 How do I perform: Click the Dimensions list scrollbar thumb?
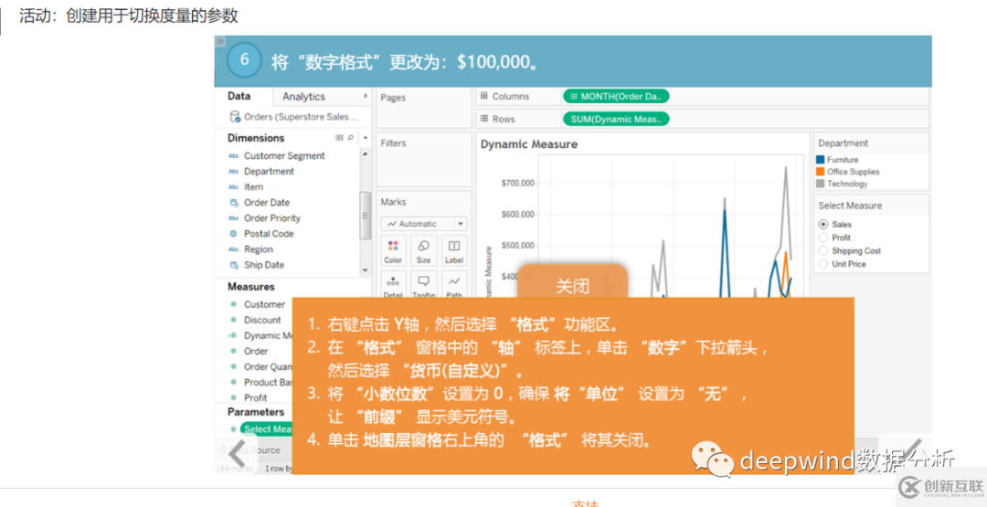[365, 216]
